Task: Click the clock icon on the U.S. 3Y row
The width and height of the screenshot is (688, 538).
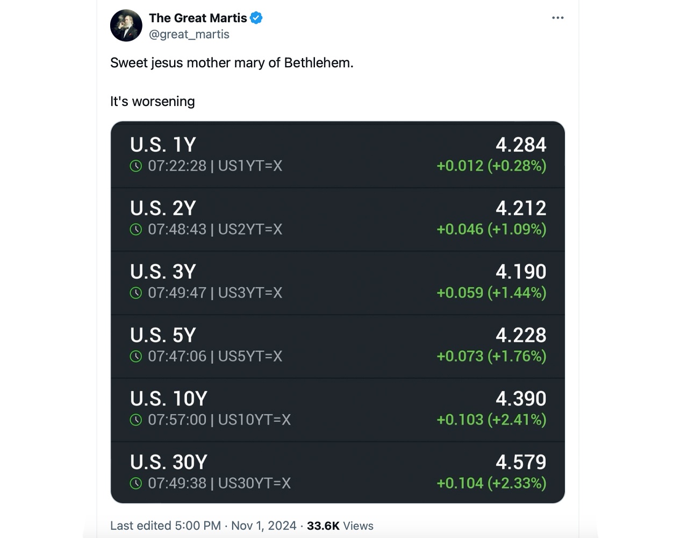Action: [136, 293]
